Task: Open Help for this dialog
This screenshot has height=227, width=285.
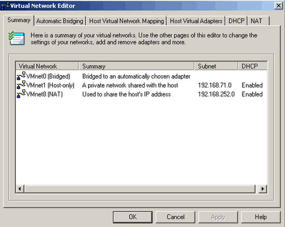Action: 261,217
